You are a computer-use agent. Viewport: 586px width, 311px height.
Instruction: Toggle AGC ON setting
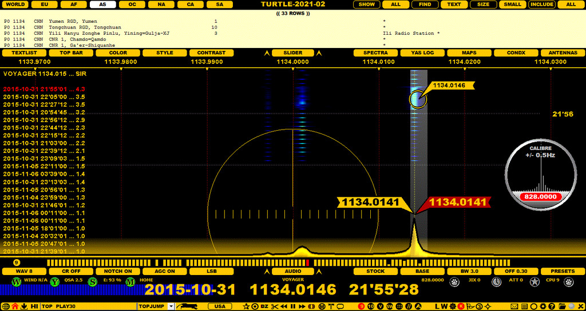[165, 271]
